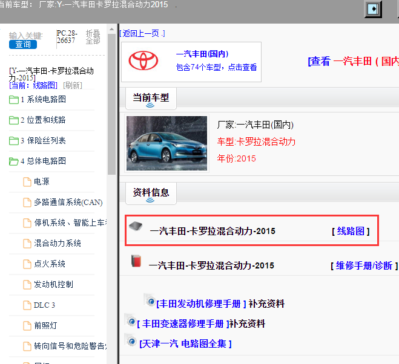The height and width of the screenshot is (364, 399).
Task: Click the 查看 一汽丰田 link at right
Action: tap(353, 61)
